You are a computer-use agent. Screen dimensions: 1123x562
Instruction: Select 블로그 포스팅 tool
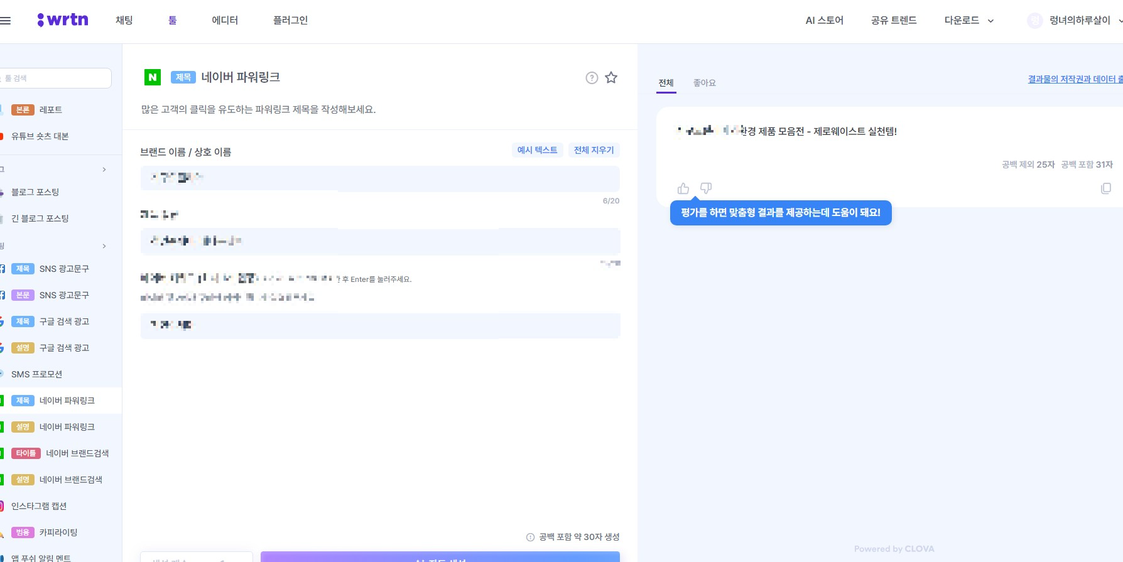point(61,192)
